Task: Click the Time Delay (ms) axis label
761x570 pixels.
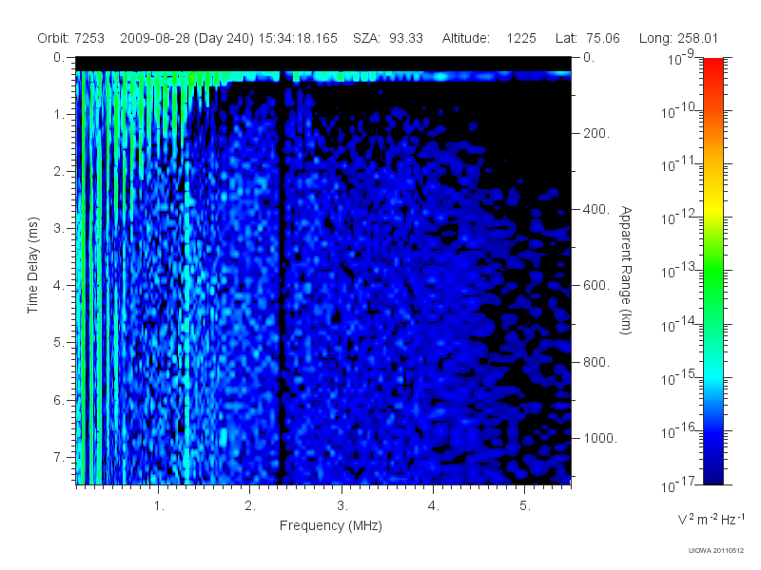Action: [x=32, y=265]
